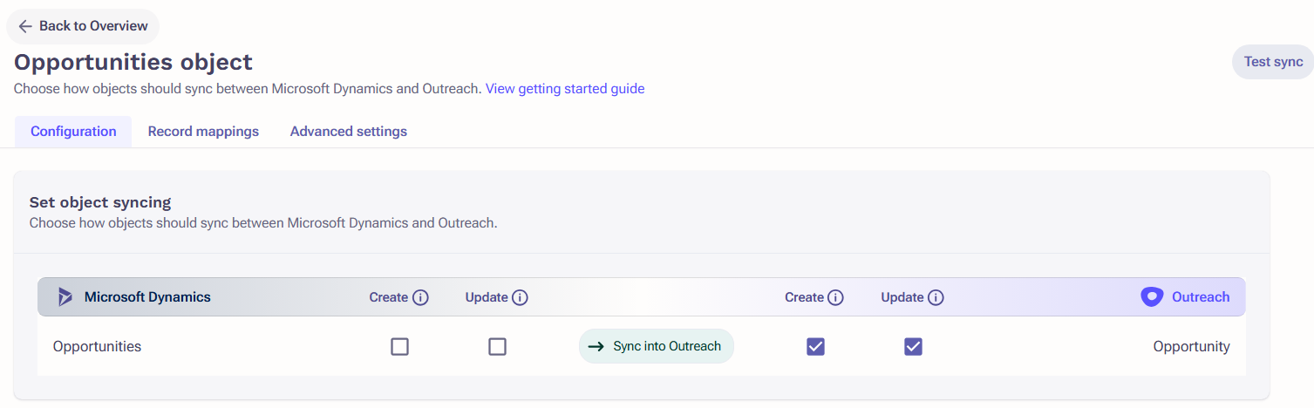Uncheck Create checkbox for Outreach Opportunity
Image resolution: width=1314 pixels, height=408 pixels.
click(815, 347)
